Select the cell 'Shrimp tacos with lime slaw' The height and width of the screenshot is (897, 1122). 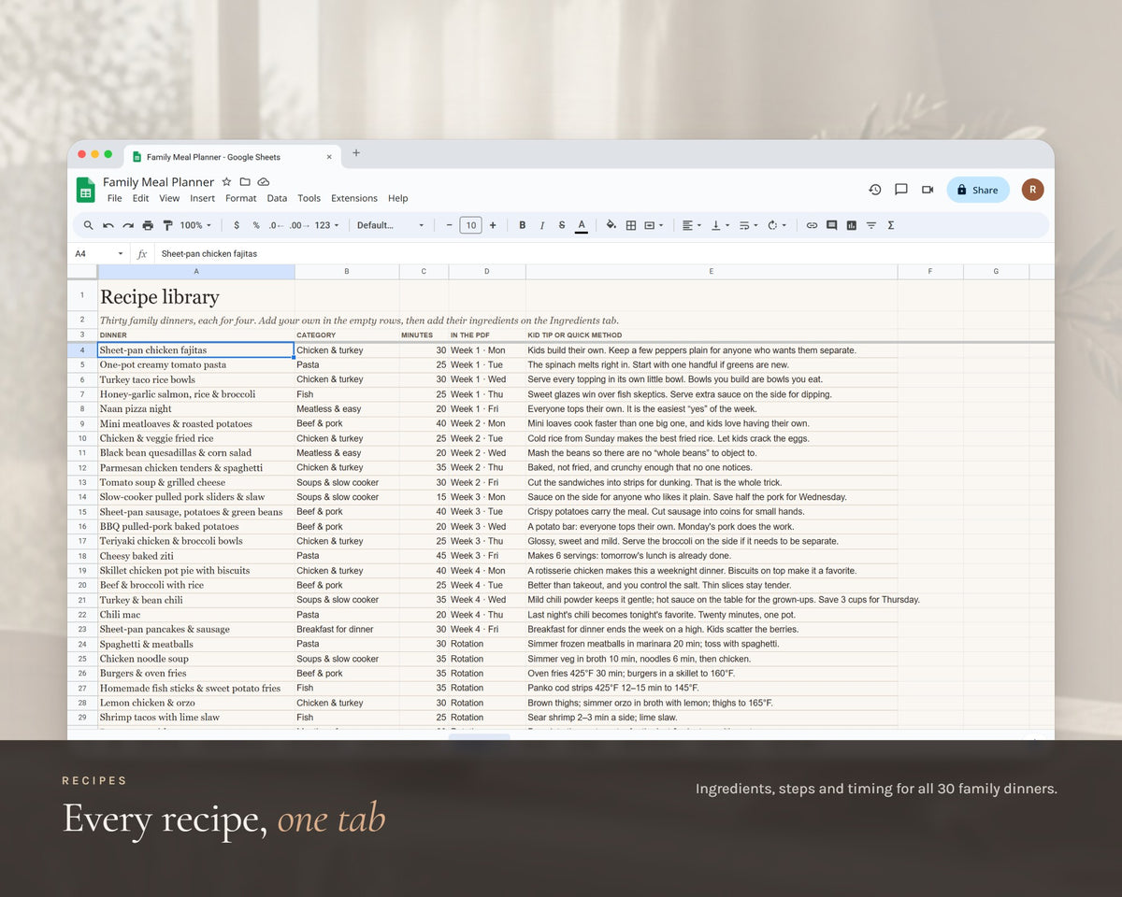(196, 718)
